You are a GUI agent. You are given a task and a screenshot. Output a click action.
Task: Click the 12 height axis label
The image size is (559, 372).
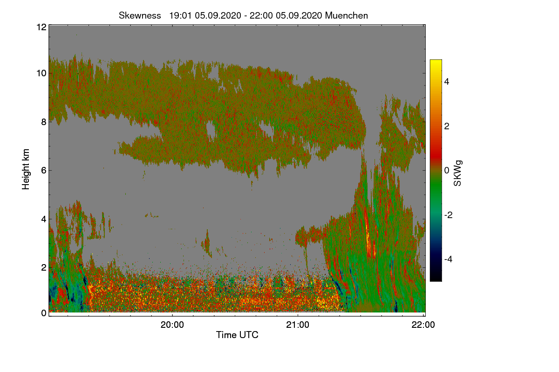[x=41, y=27]
